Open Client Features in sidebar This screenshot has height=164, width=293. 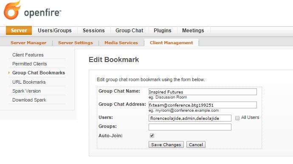(x=28, y=55)
